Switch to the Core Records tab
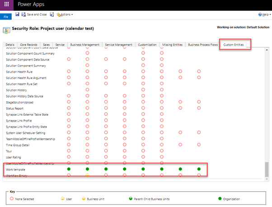The image size is (272, 207). click(28, 45)
